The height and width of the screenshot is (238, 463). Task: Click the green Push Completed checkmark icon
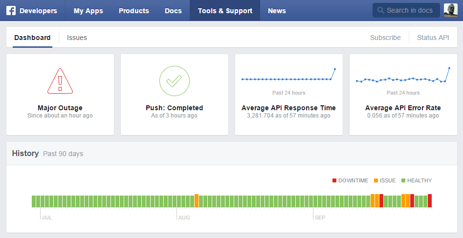pyautogui.click(x=174, y=81)
